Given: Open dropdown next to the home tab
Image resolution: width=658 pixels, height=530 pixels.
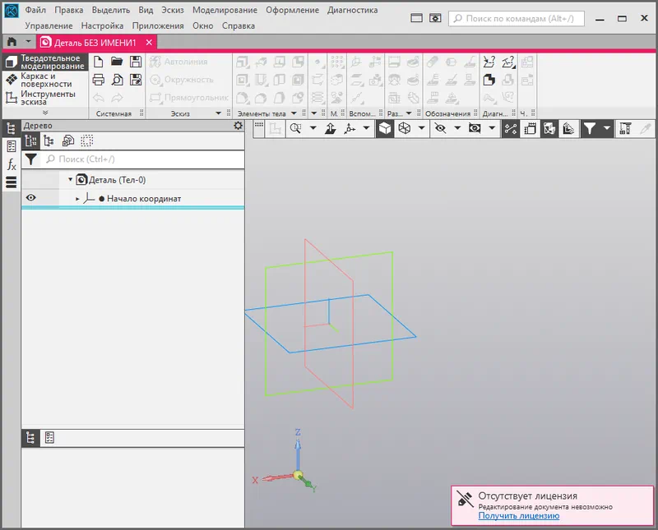Looking at the screenshot, I should [28, 42].
